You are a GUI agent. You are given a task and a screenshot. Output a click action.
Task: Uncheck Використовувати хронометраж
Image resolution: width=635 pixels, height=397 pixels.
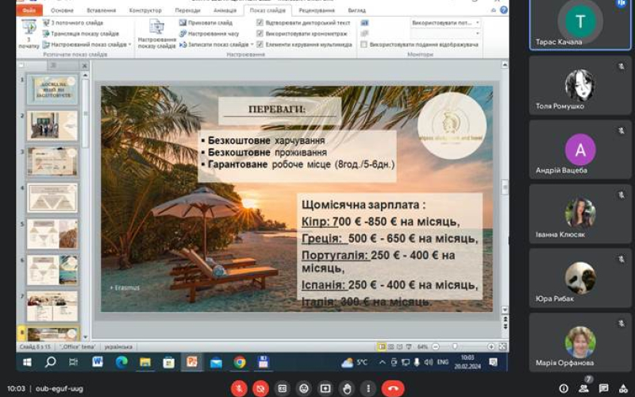pyautogui.click(x=260, y=33)
